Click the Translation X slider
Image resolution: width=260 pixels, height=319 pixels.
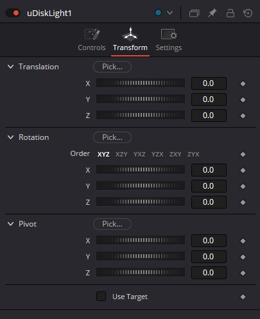141,83
